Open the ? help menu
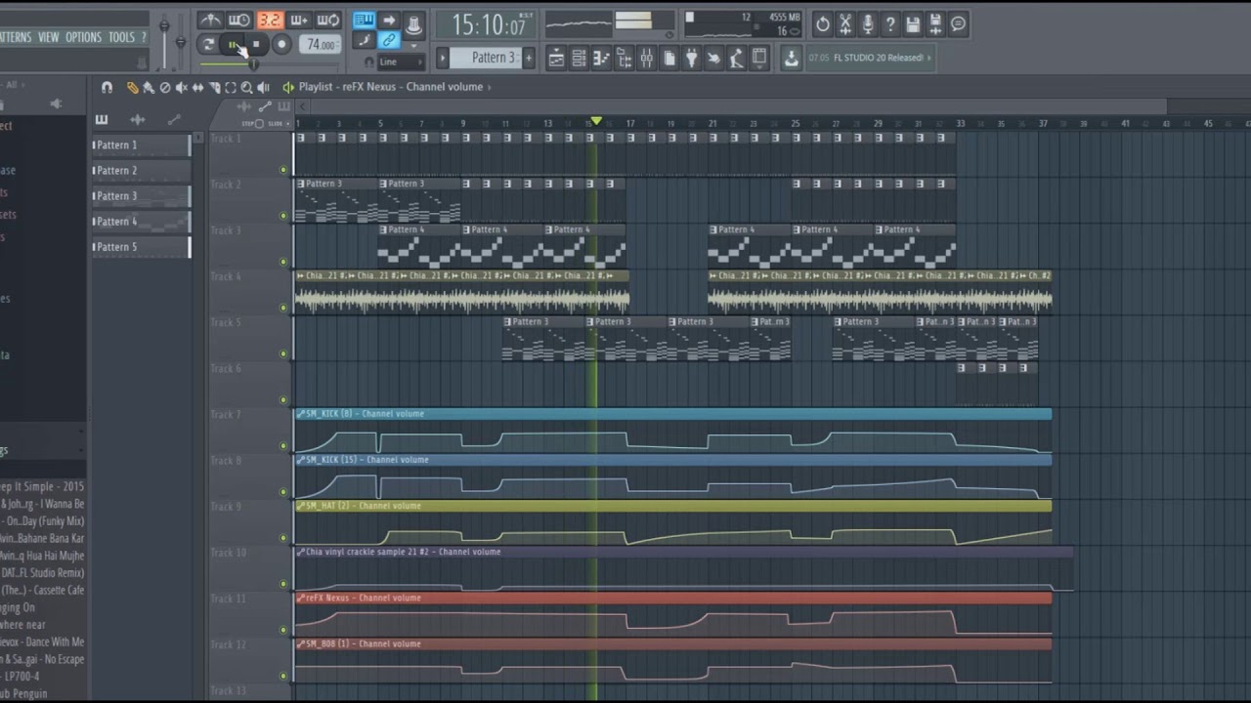 coord(144,37)
